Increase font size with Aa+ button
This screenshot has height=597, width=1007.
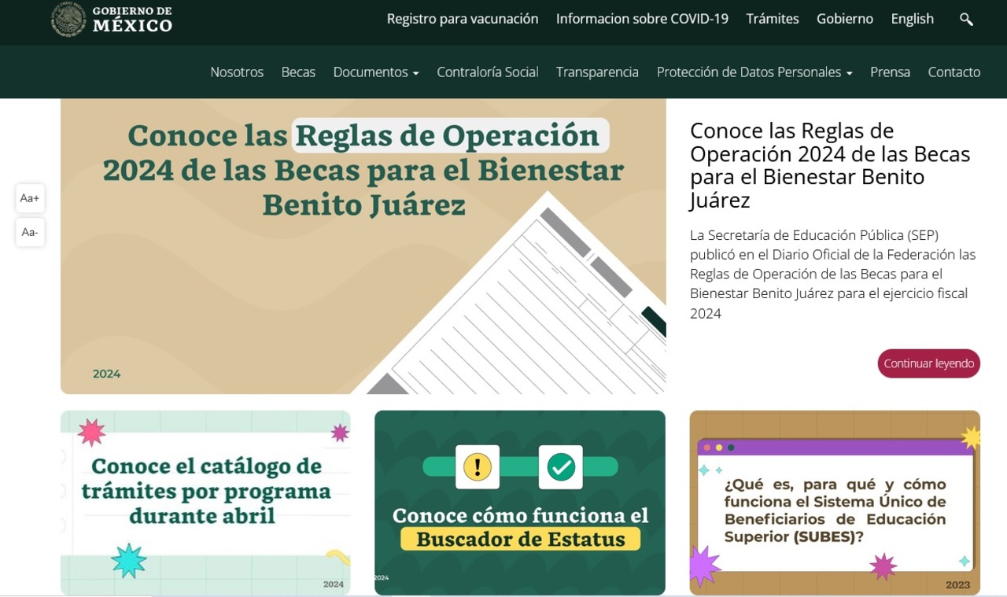(30, 198)
